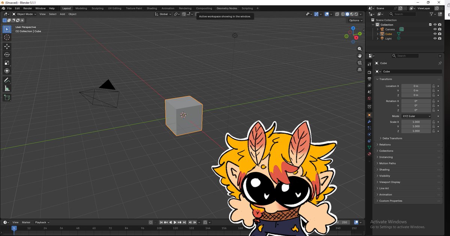Open the View Layer properties tab
The height and width of the screenshot is (236, 450).
369,85
